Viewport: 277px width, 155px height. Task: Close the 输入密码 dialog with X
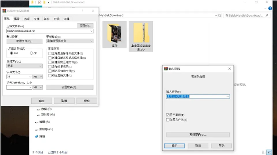tap(229, 69)
